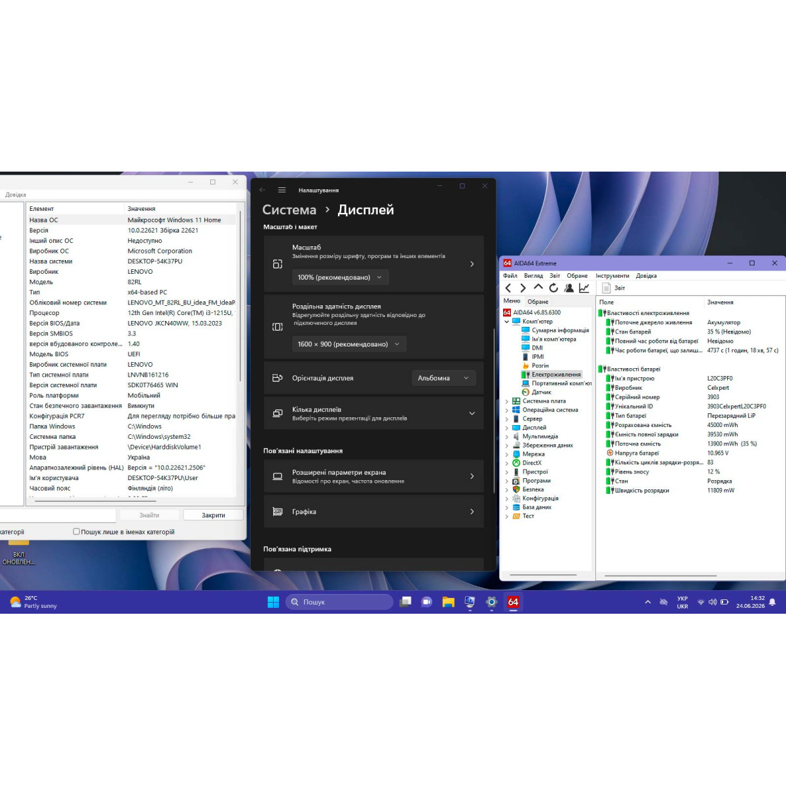Show hidden tray icons chevron
This screenshot has height=786, width=786.
(648, 602)
